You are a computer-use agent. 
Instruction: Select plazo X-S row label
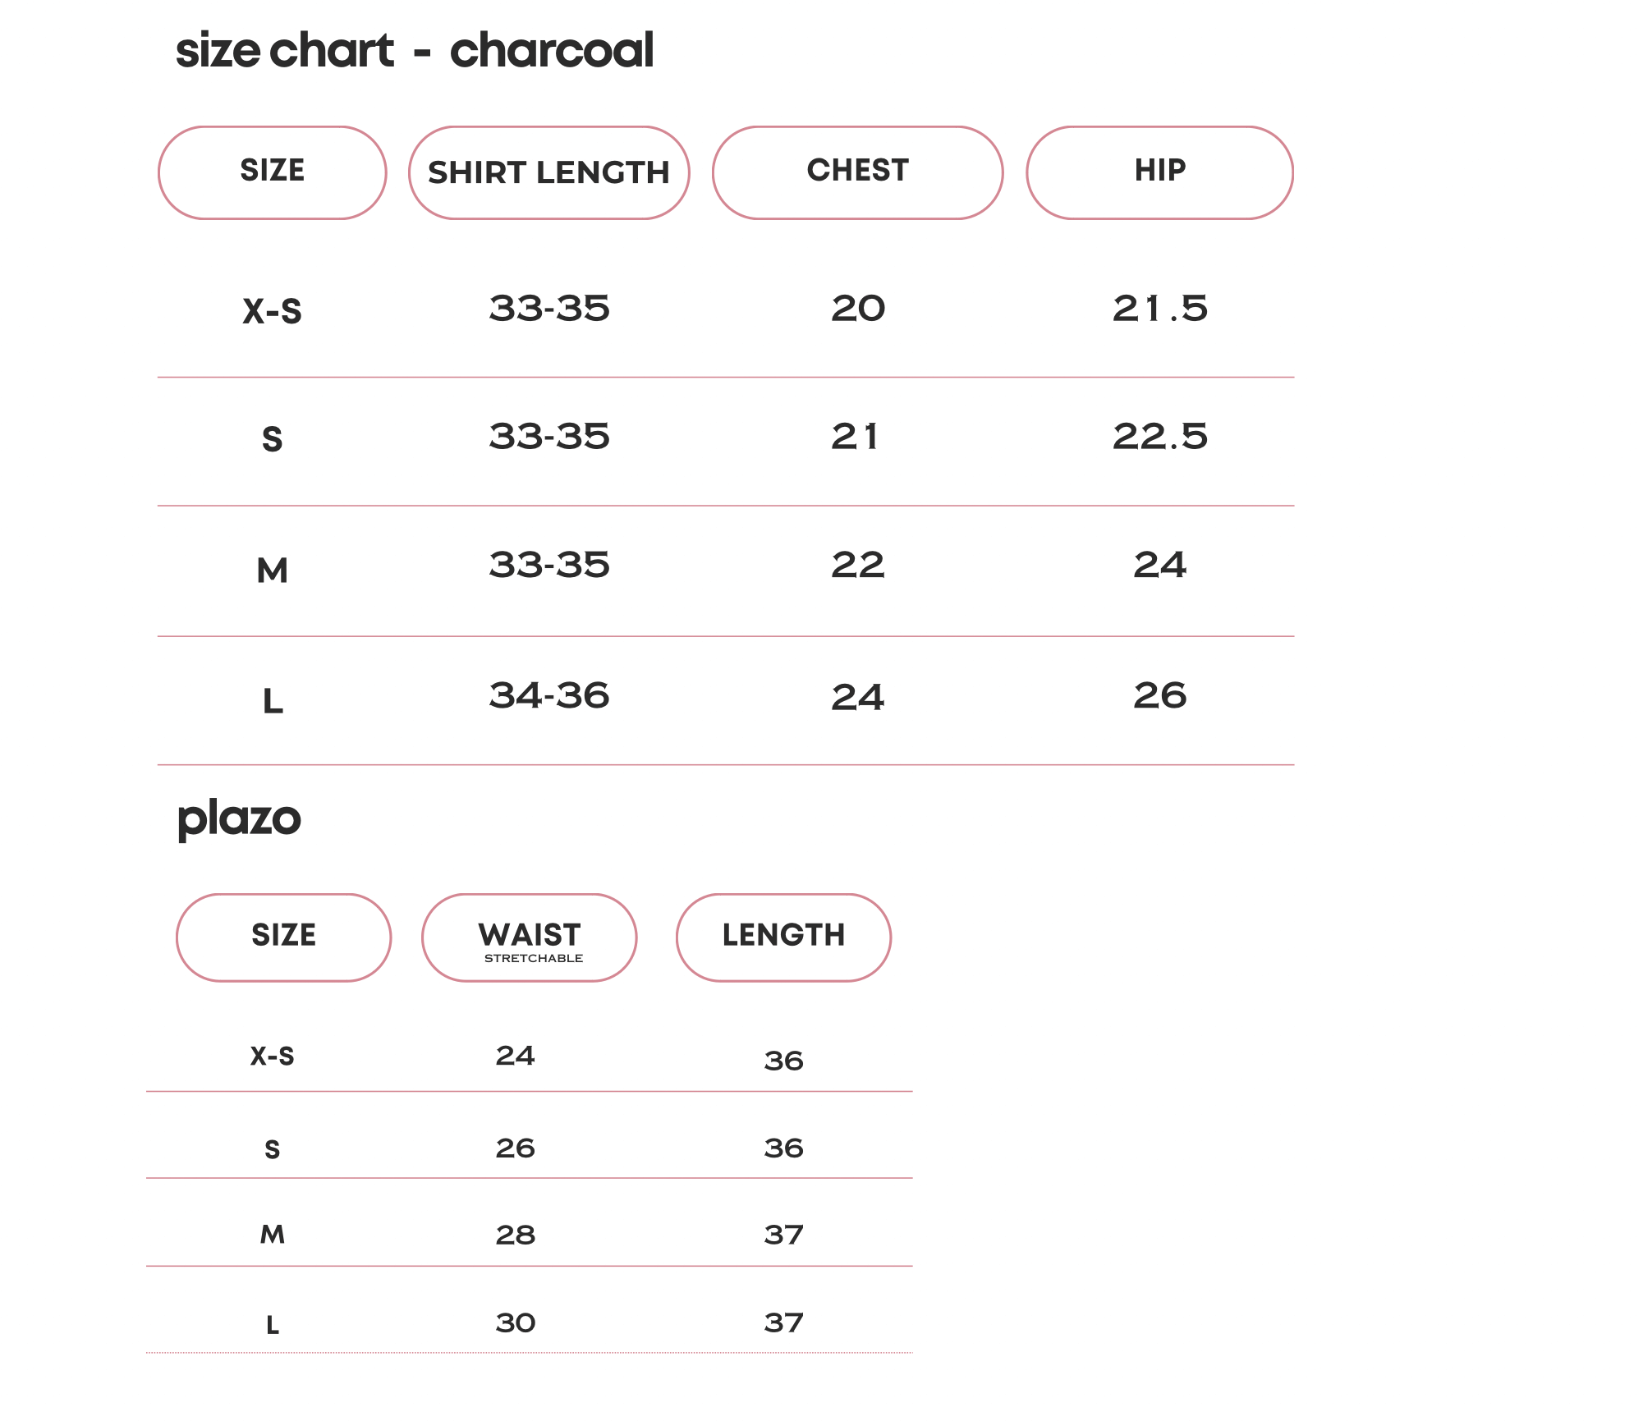tap(273, 1056)
